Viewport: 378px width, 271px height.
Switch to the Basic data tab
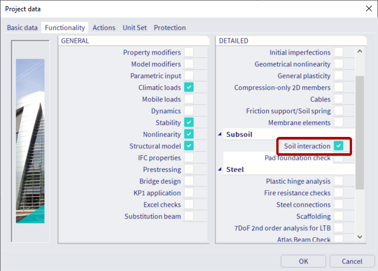[x=22, y=28]
